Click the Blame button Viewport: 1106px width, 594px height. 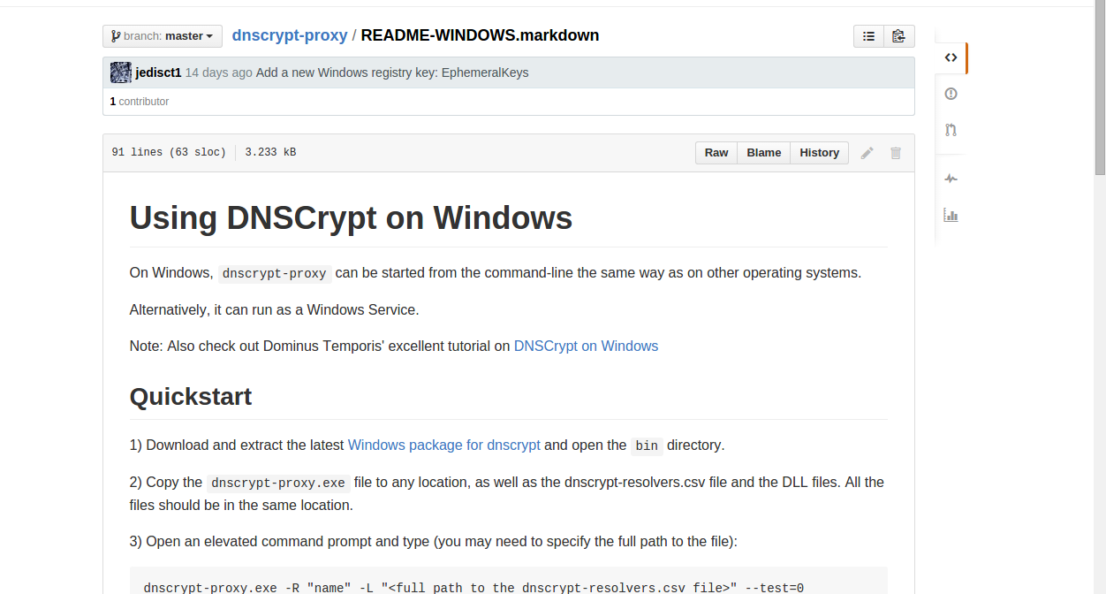point(764,153)
